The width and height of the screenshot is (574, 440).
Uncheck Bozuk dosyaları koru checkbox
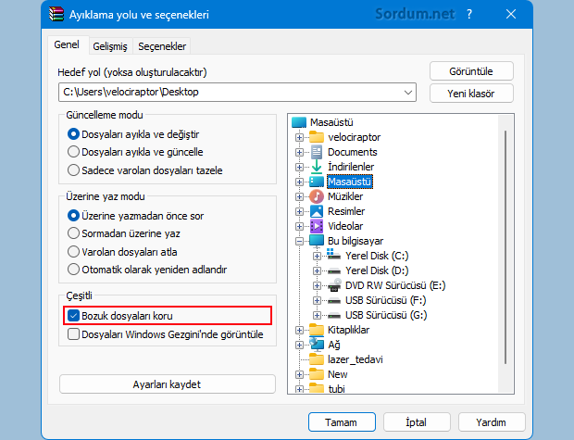tap(73, 316)
